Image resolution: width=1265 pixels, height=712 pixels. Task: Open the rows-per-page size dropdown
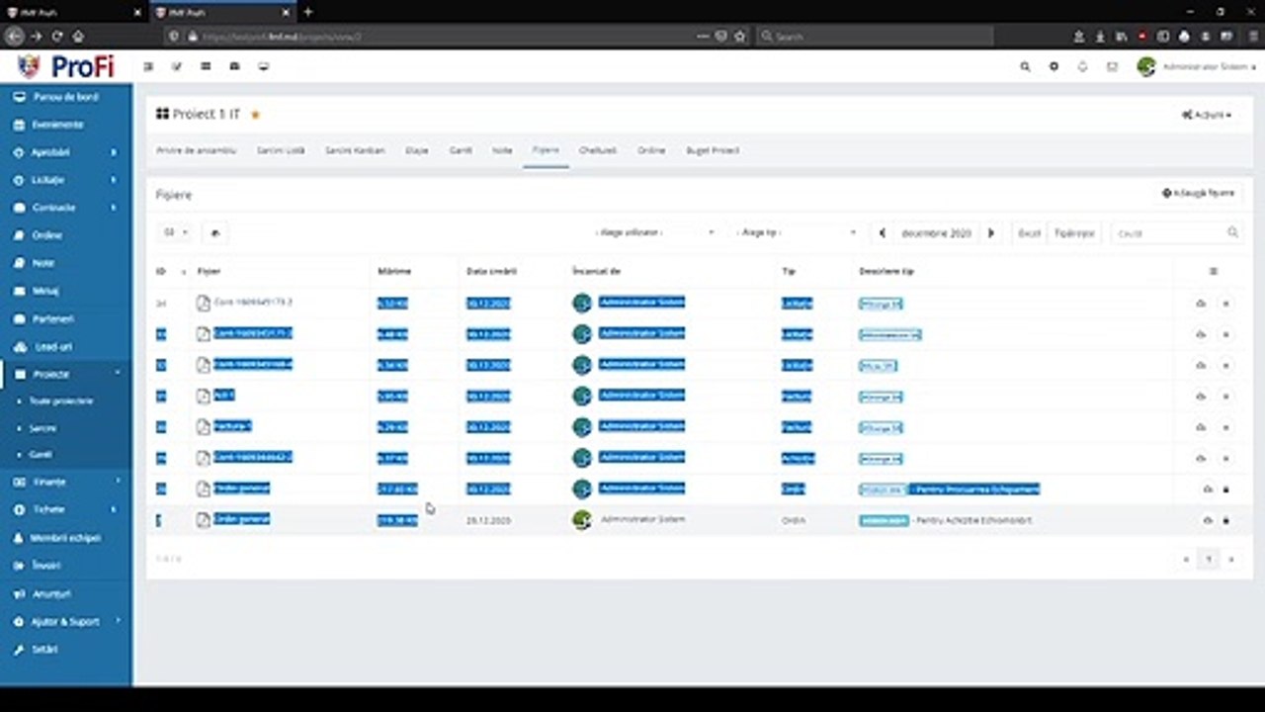pyautogui.click(x=175, y=232)
